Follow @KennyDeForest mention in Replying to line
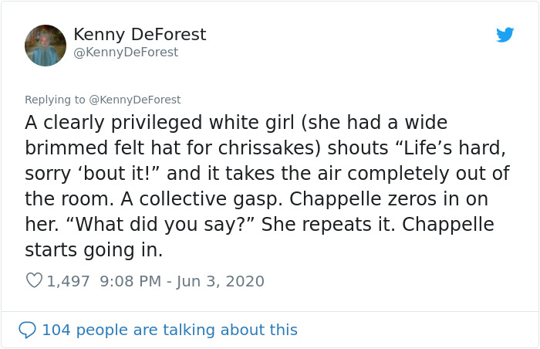Image resolution: width=540 pixels, height=349 pixels. (135, 100)
